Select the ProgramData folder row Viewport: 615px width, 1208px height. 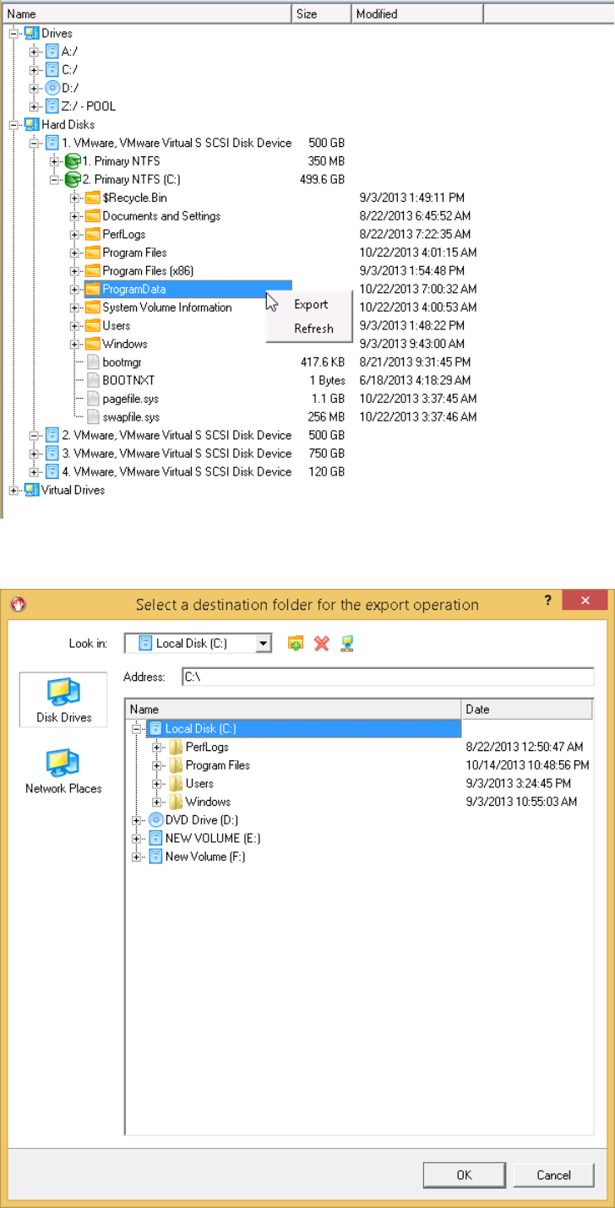pyautogui.click(x=188, y=289)
